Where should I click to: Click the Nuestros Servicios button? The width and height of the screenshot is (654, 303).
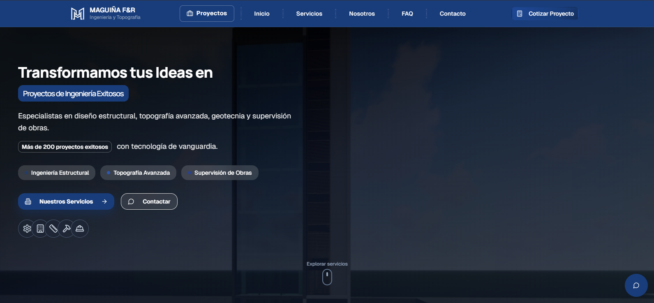click(x=66, y=201)
